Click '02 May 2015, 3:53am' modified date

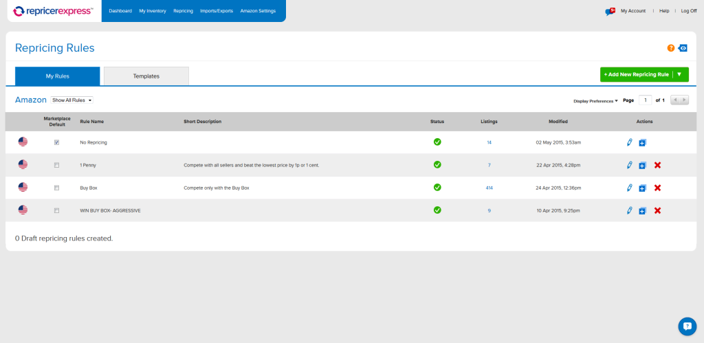[558, 142]
